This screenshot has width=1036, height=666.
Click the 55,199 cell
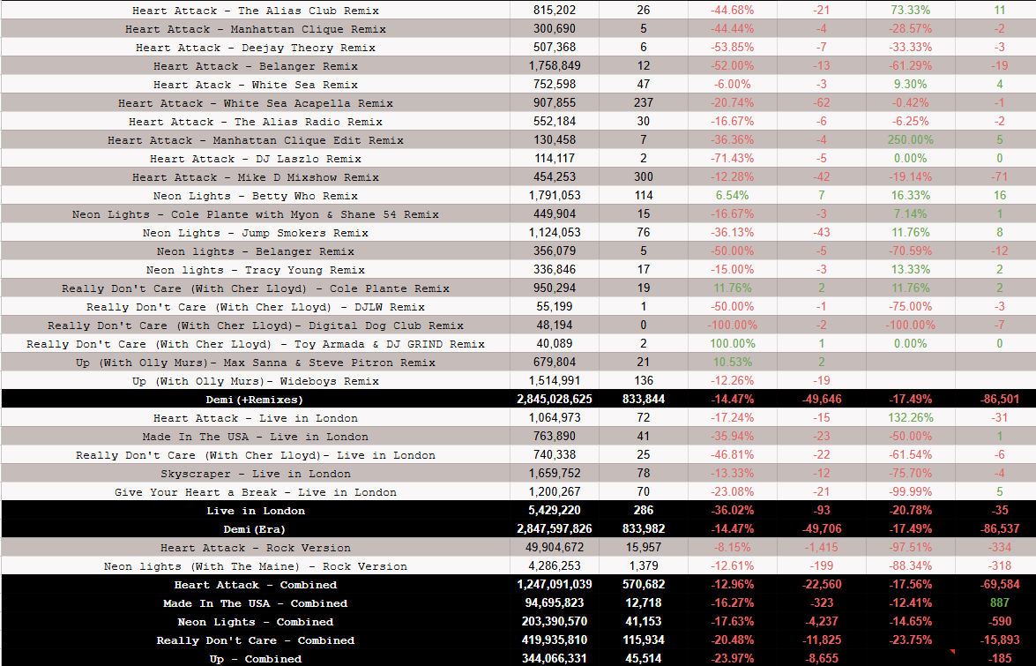[x=555, y=307]
